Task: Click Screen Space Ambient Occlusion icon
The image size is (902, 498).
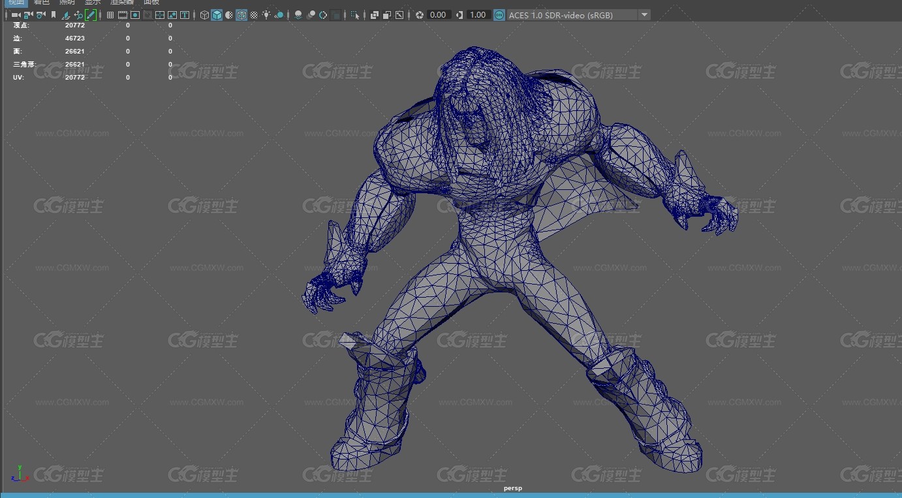Action: tap(298, 15)
